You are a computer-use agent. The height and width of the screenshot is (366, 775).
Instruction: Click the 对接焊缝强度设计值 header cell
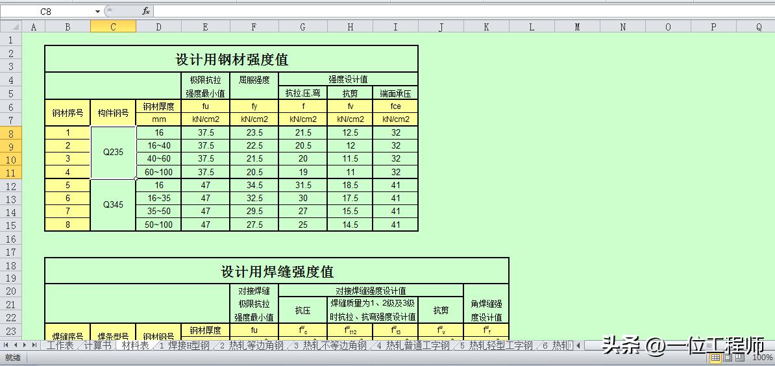(x=371, y=291)
